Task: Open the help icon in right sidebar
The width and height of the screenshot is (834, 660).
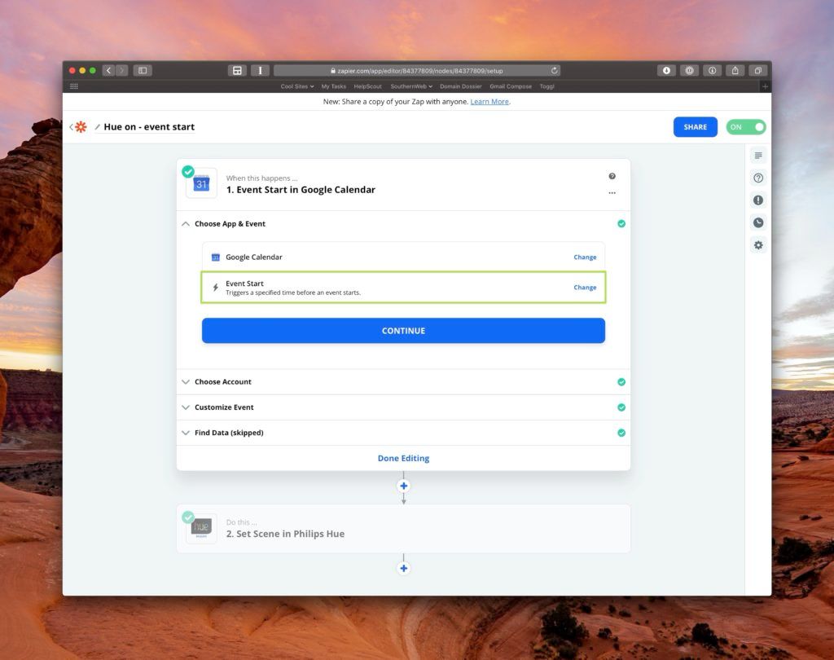Action: click(758, 178)
